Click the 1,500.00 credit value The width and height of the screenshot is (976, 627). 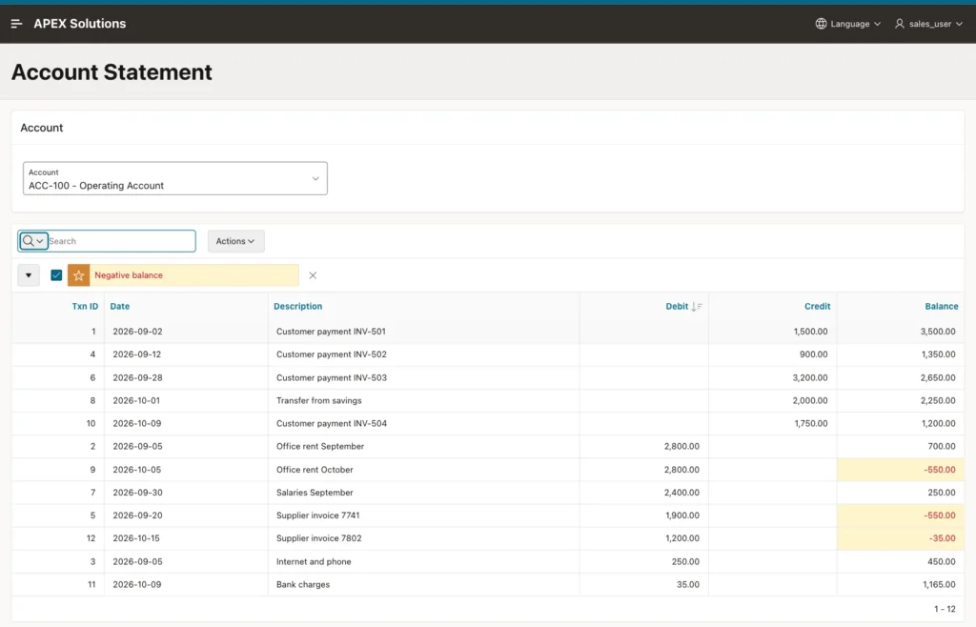[810, 332]
